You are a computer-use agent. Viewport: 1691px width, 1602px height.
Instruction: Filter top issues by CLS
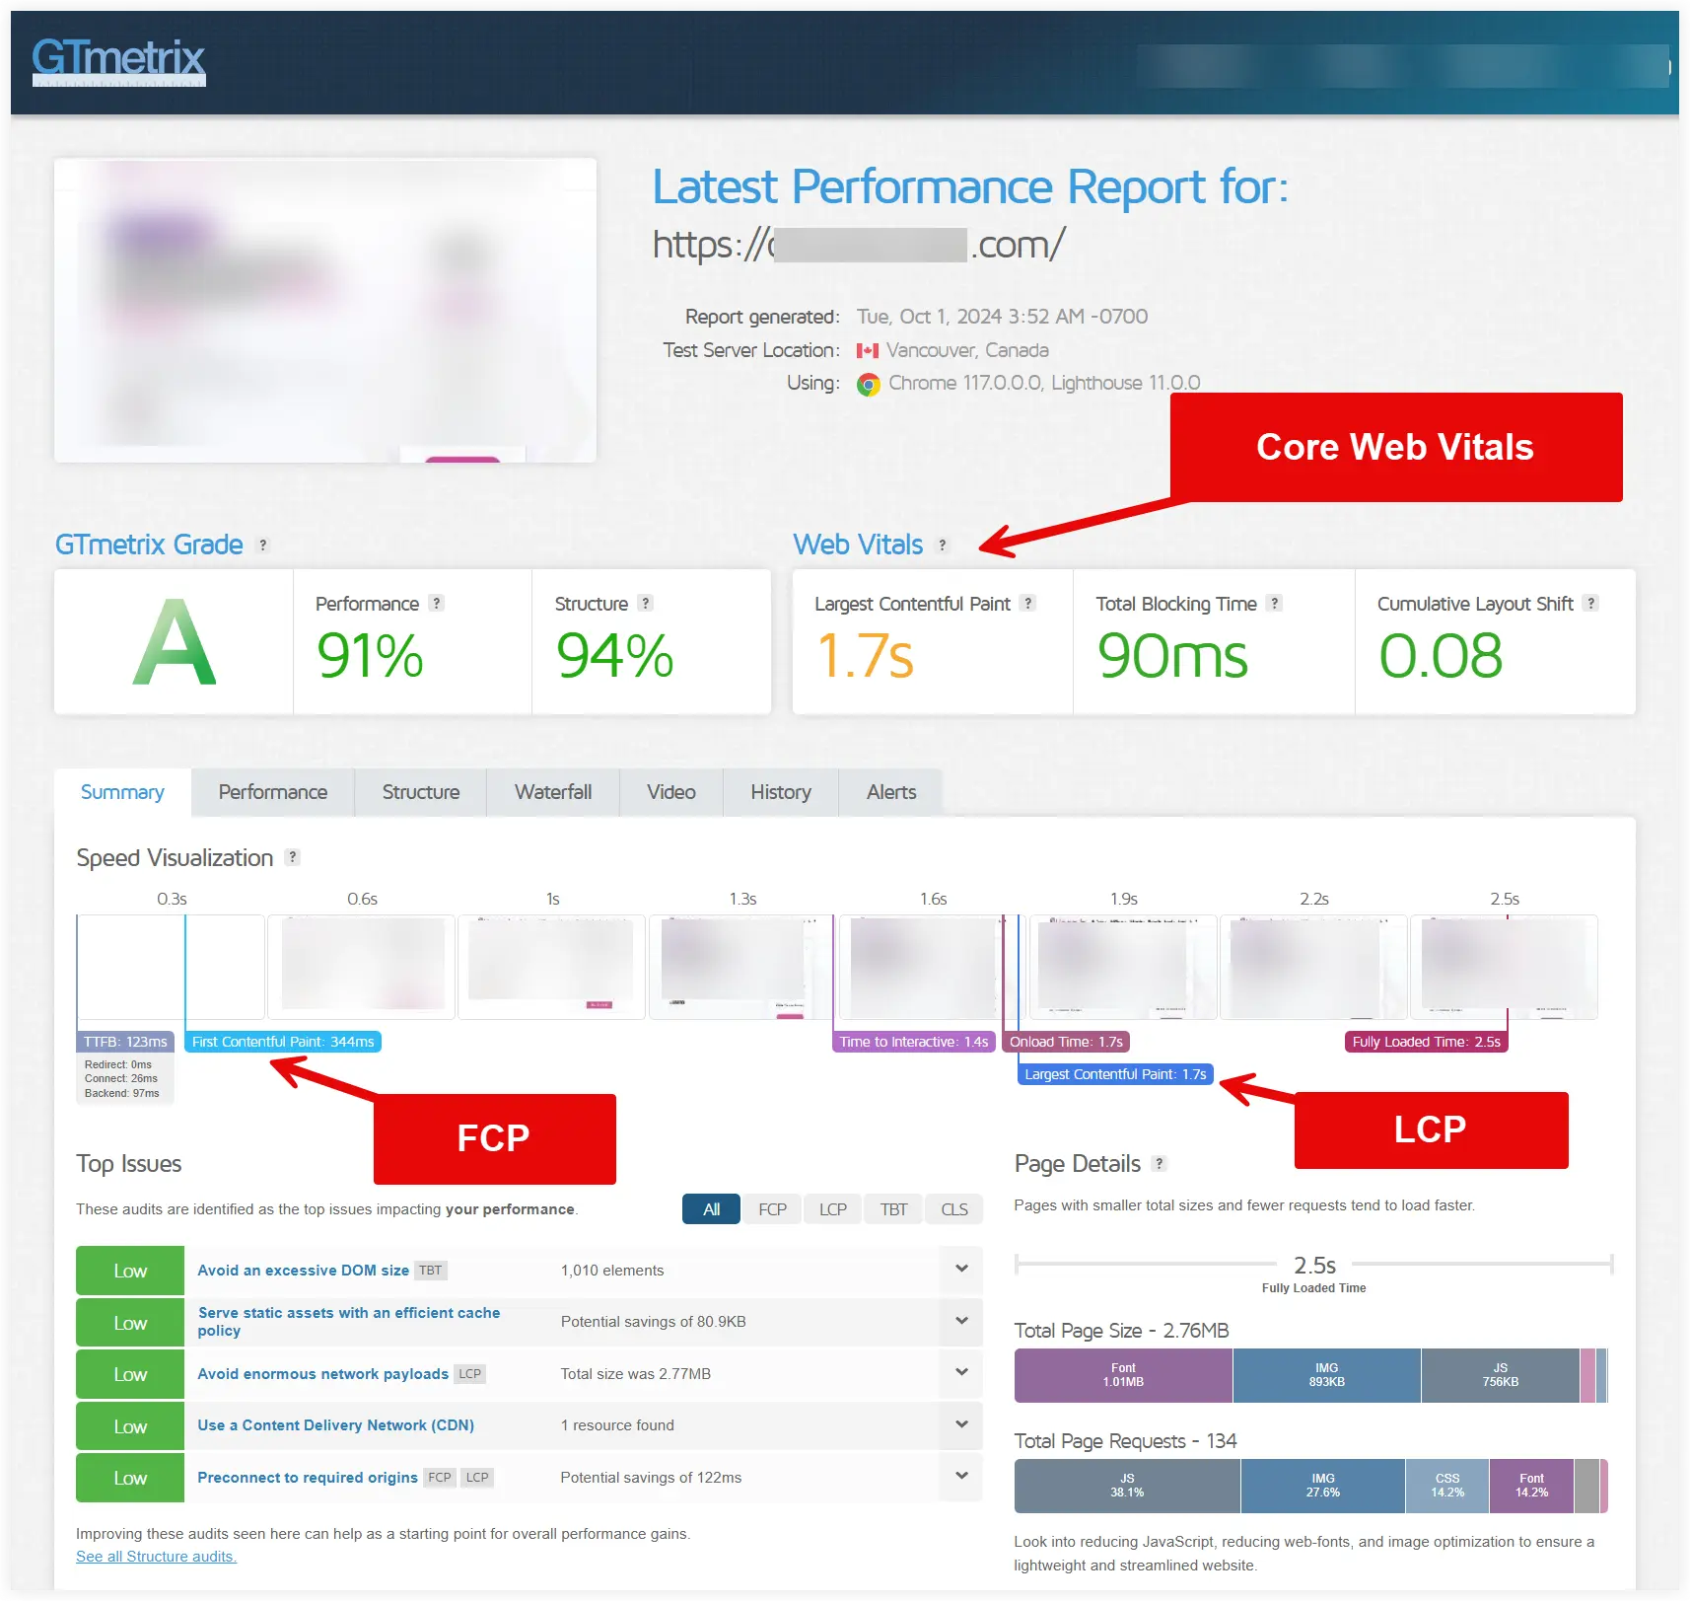[954, 1209]
